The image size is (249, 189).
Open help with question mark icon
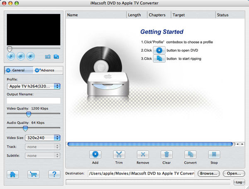(x=54, y=175)
